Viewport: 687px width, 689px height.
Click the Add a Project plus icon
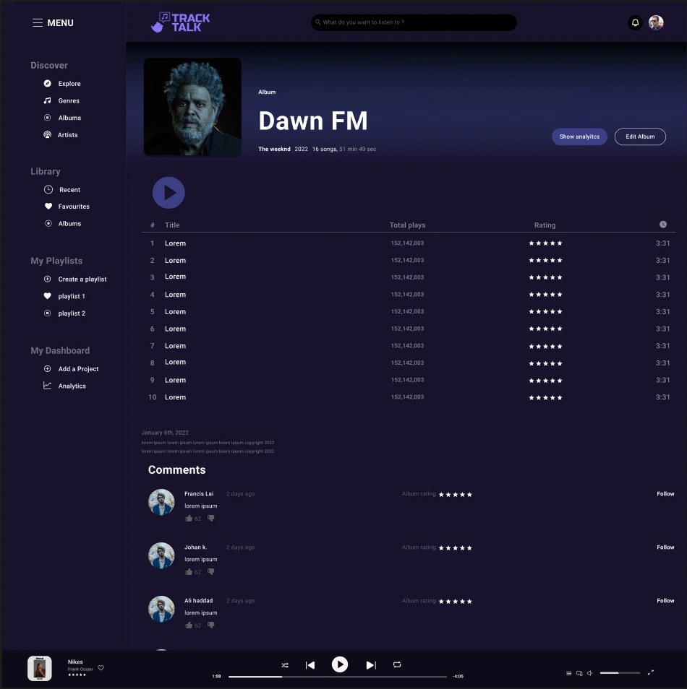(48, 368)
